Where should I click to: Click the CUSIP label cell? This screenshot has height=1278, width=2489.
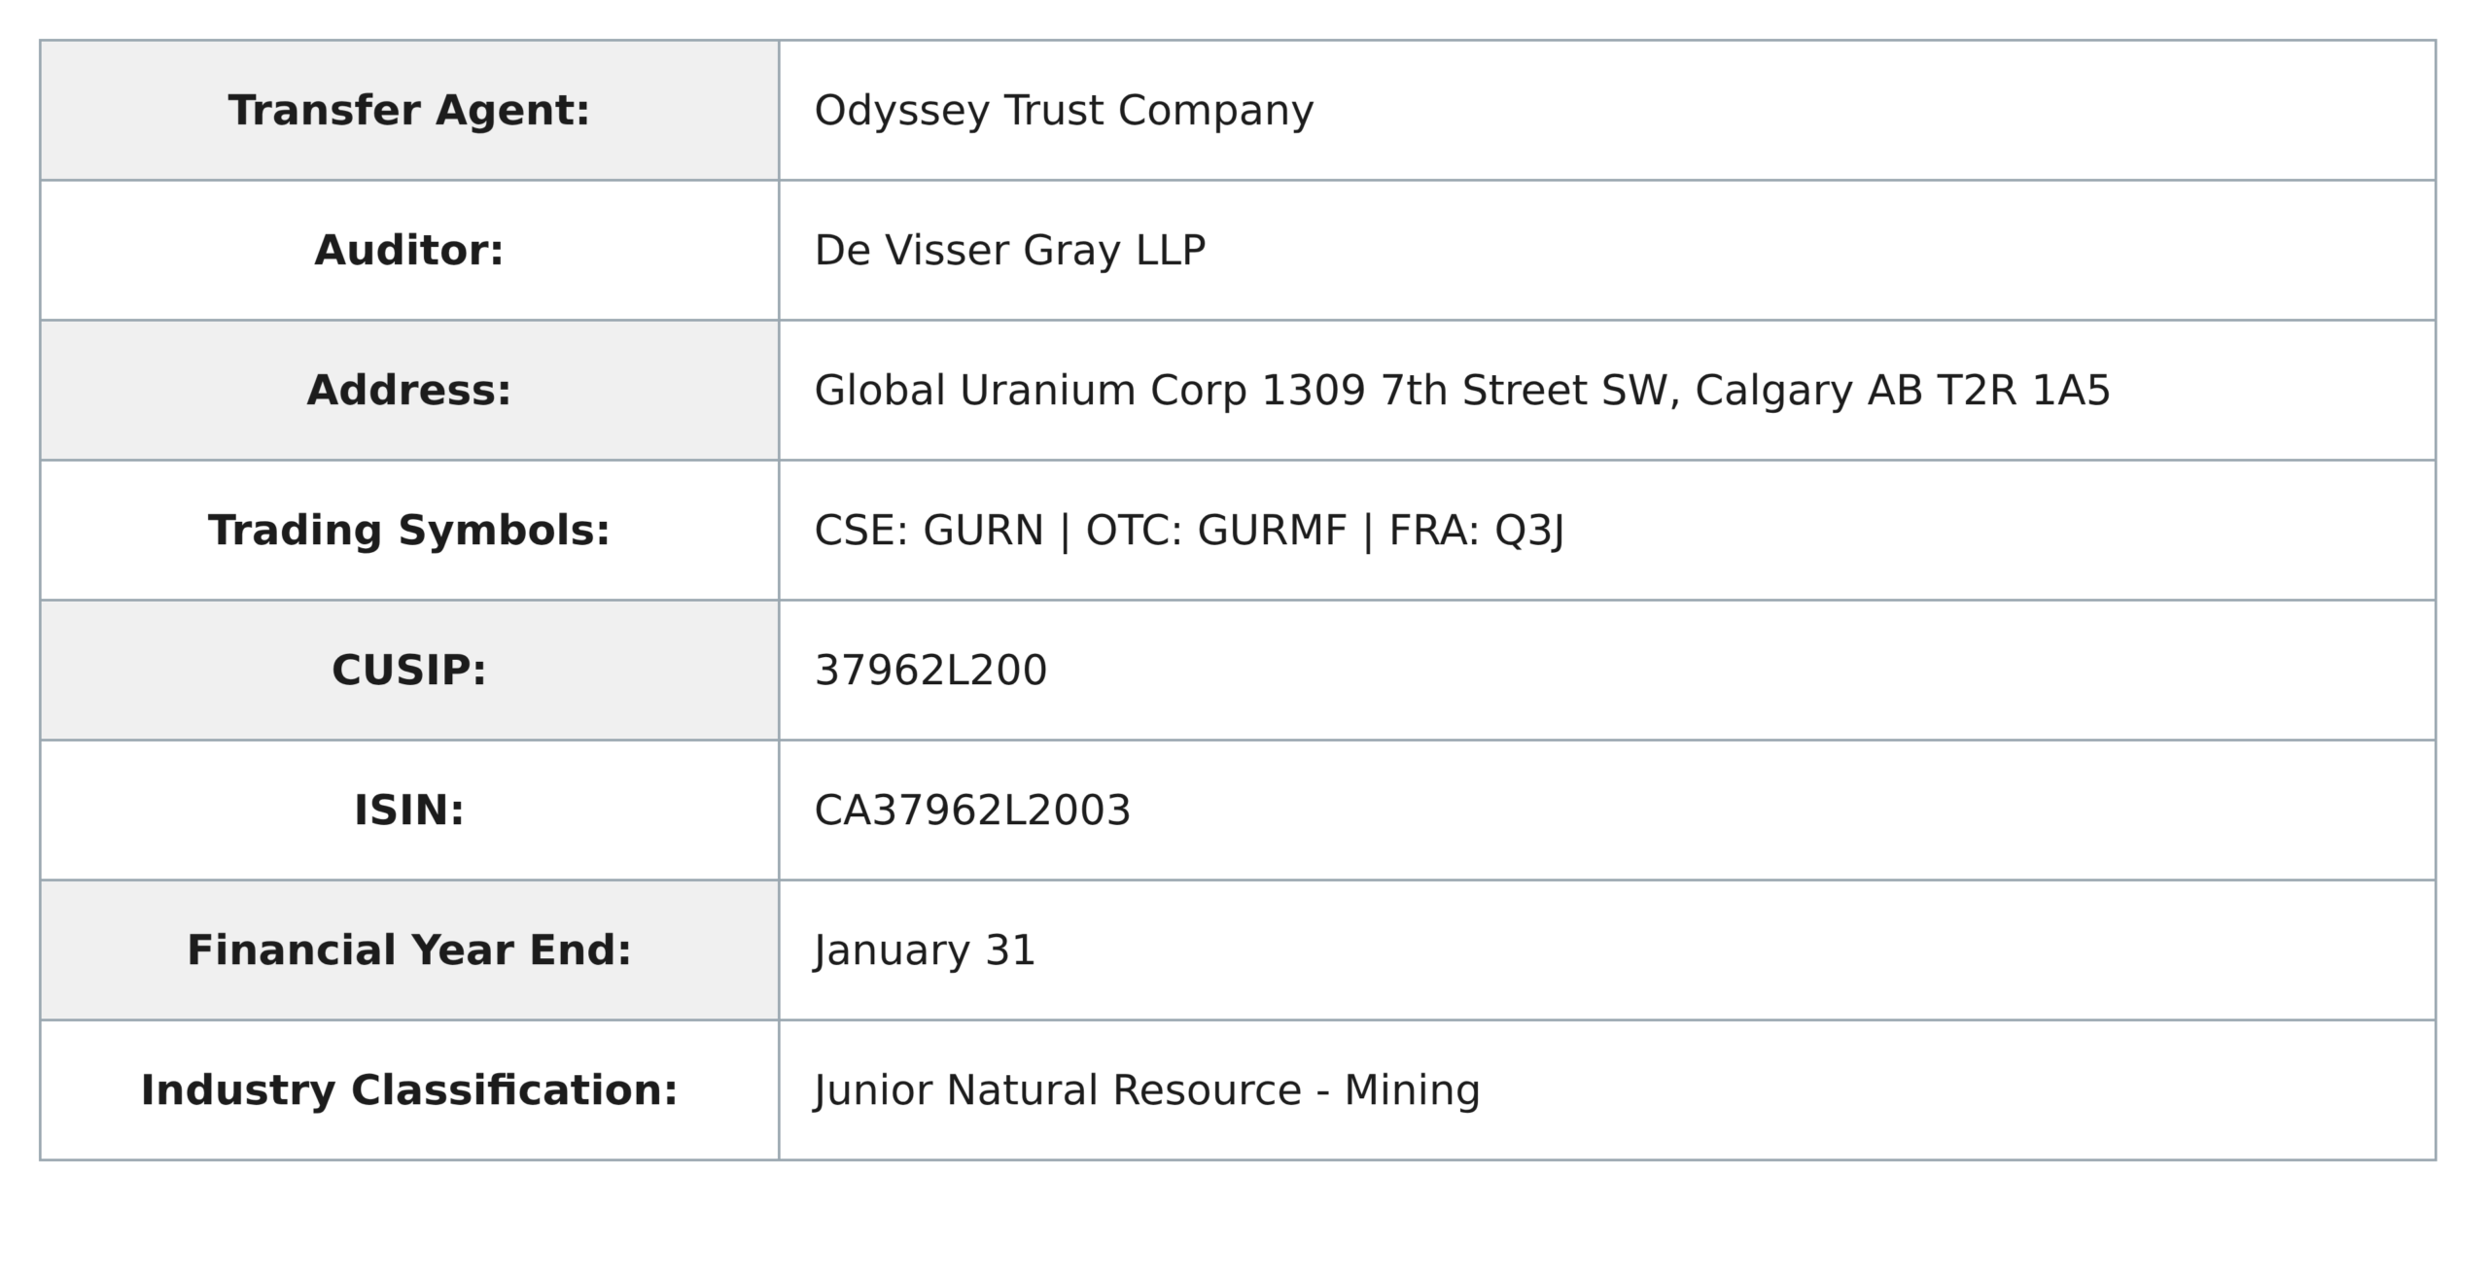coord(409,670)
